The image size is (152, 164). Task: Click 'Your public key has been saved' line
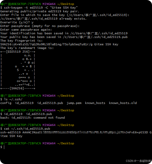64,37
